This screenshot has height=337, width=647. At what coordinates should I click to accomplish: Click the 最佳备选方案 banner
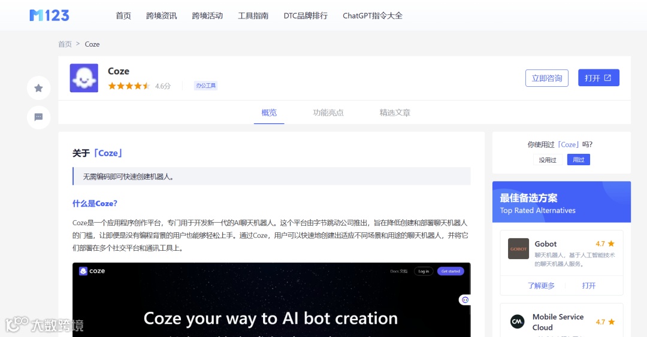(561, 202)
